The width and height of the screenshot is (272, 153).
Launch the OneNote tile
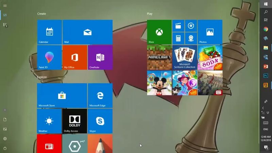point(100,57)
